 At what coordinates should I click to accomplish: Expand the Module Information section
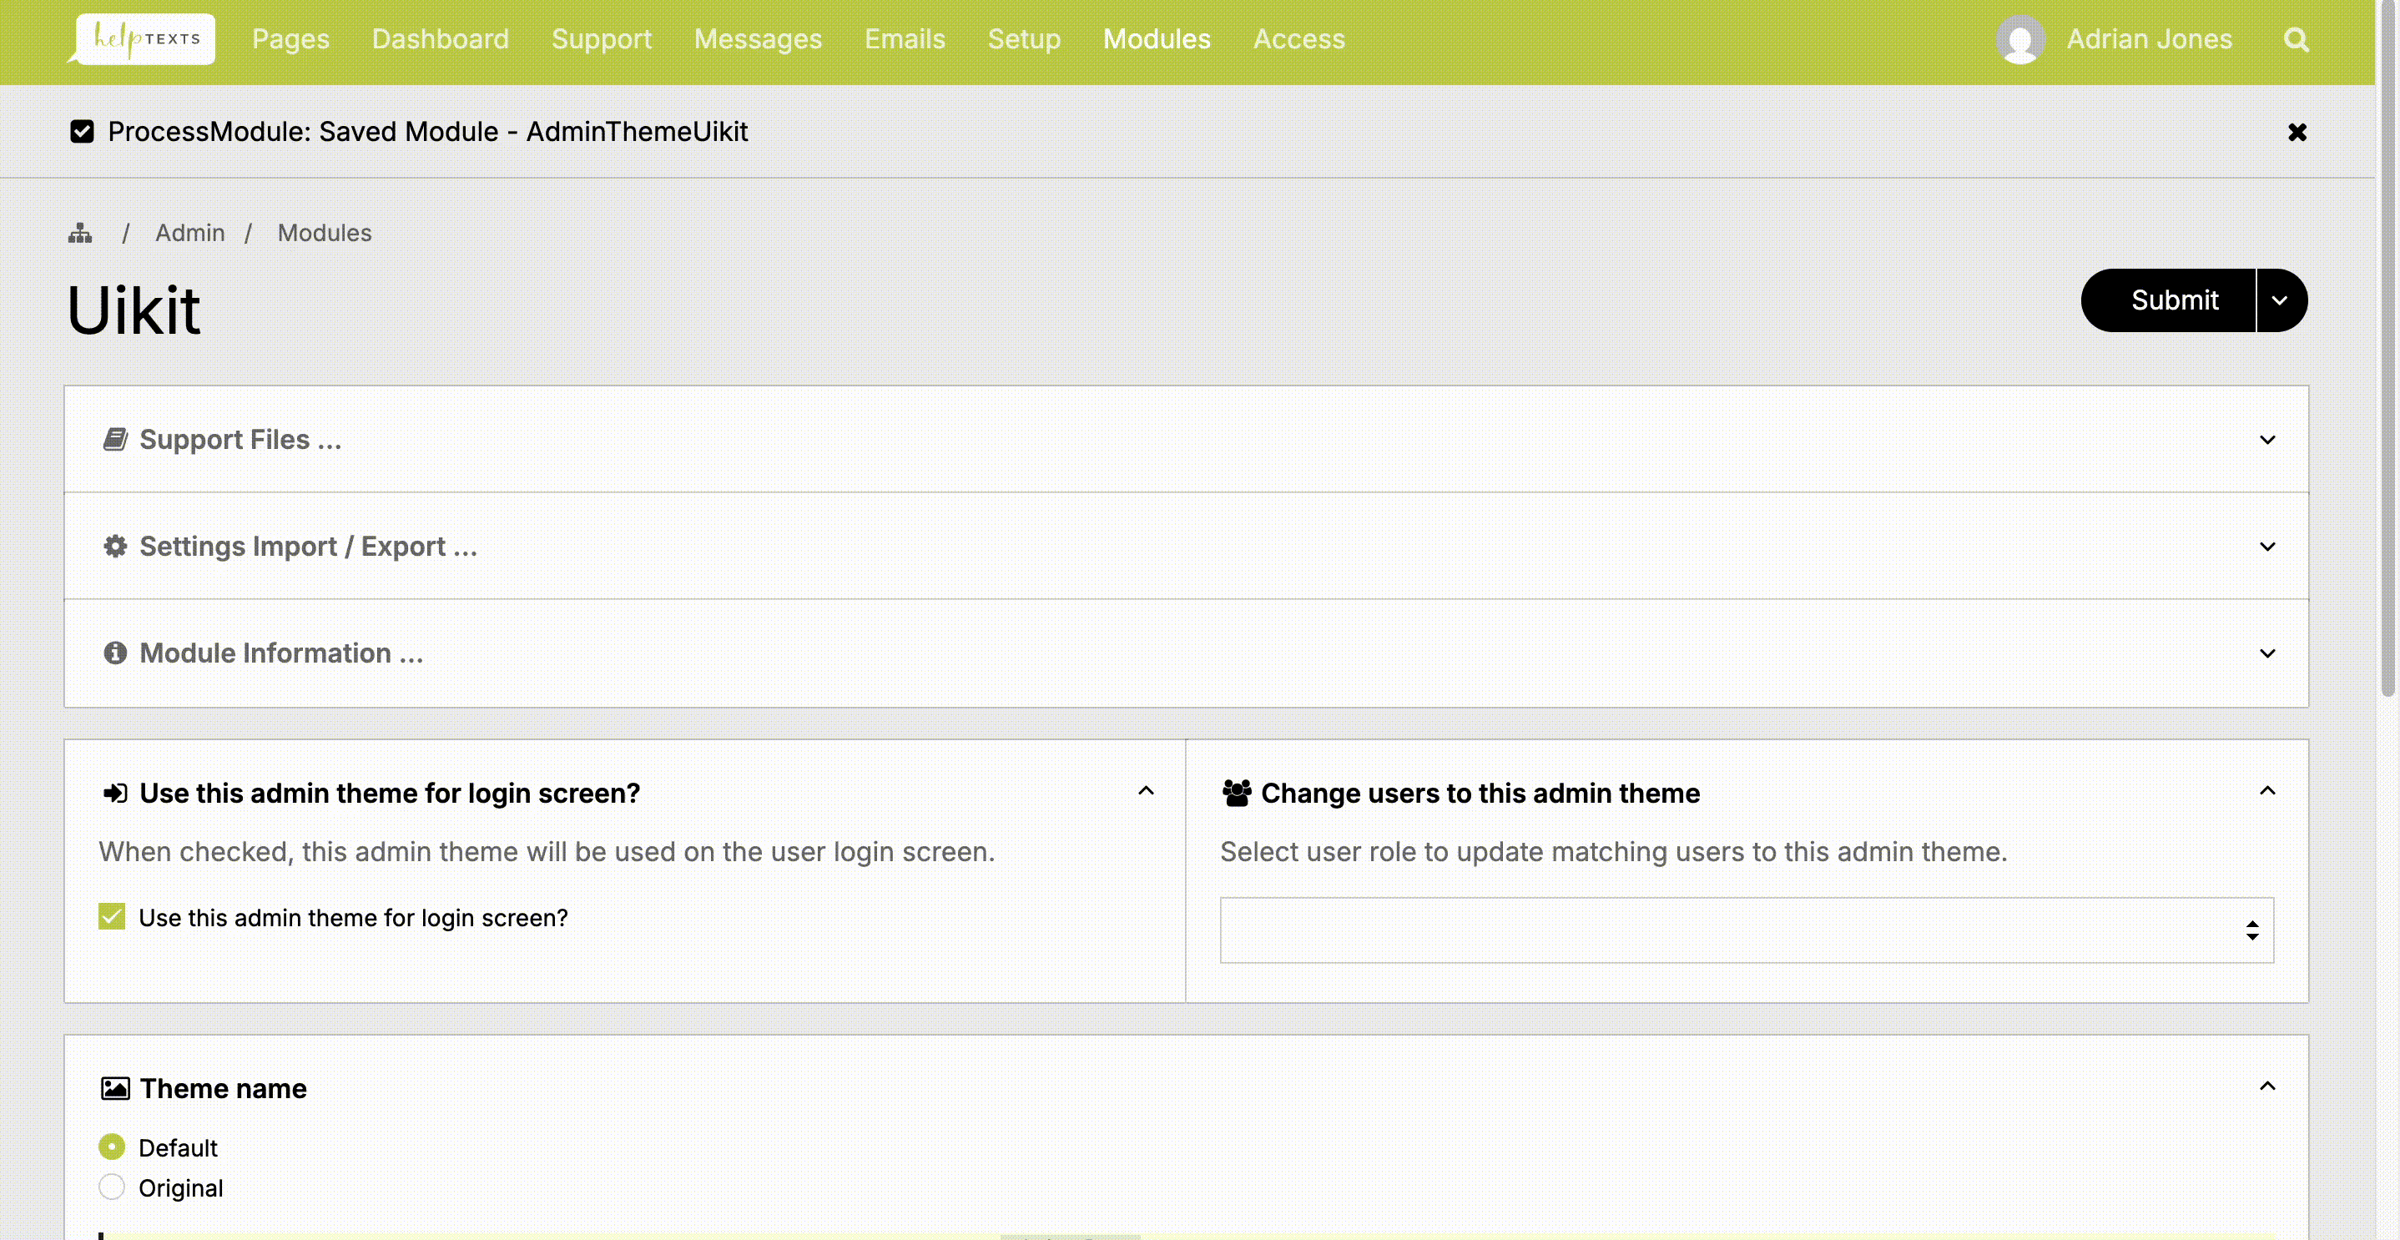pos(2266,653)
